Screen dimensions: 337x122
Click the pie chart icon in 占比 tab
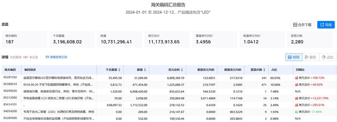click(324, 57)
